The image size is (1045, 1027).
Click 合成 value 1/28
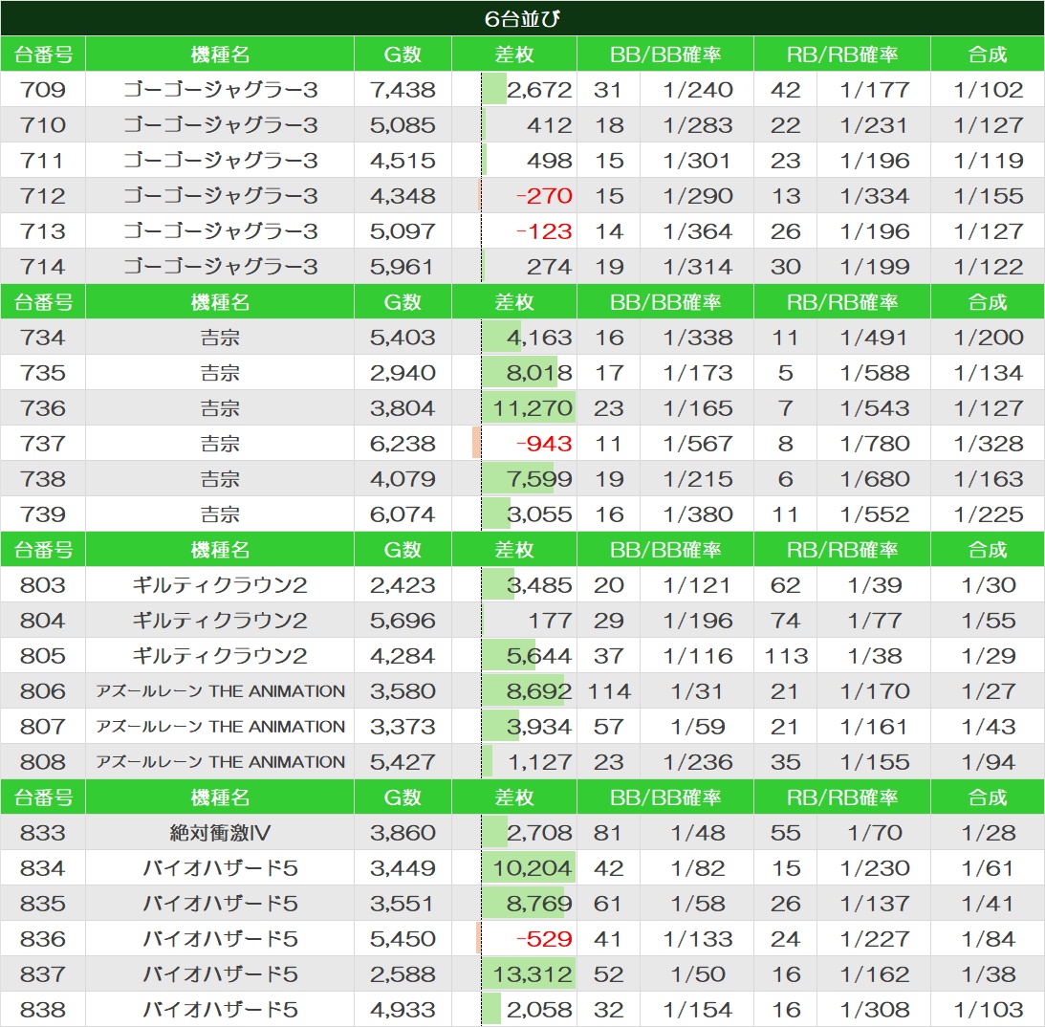click(988, 832)
